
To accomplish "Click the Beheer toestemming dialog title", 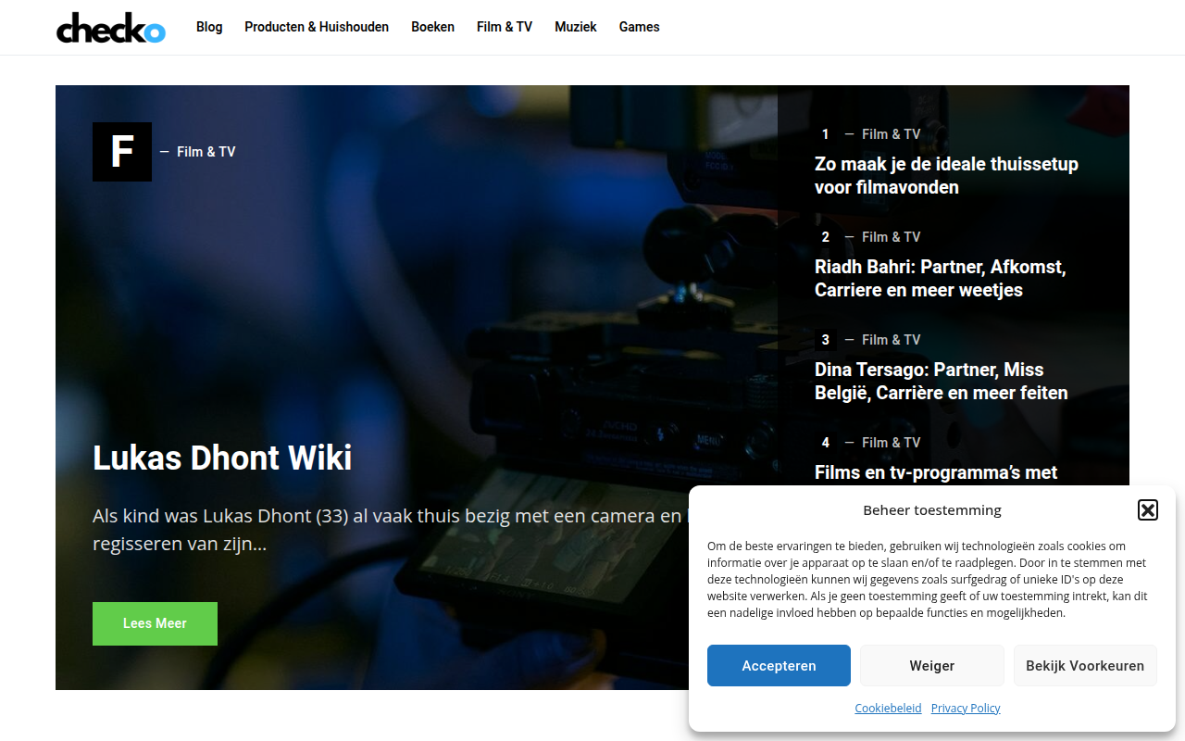I will tap(932, 510).
